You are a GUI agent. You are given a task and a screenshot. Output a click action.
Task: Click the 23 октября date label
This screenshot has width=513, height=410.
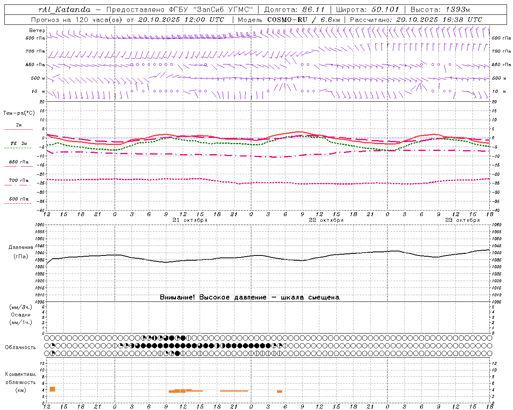pos(463,220)
